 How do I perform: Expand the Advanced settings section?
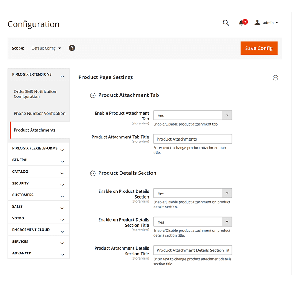pos(38,253)
